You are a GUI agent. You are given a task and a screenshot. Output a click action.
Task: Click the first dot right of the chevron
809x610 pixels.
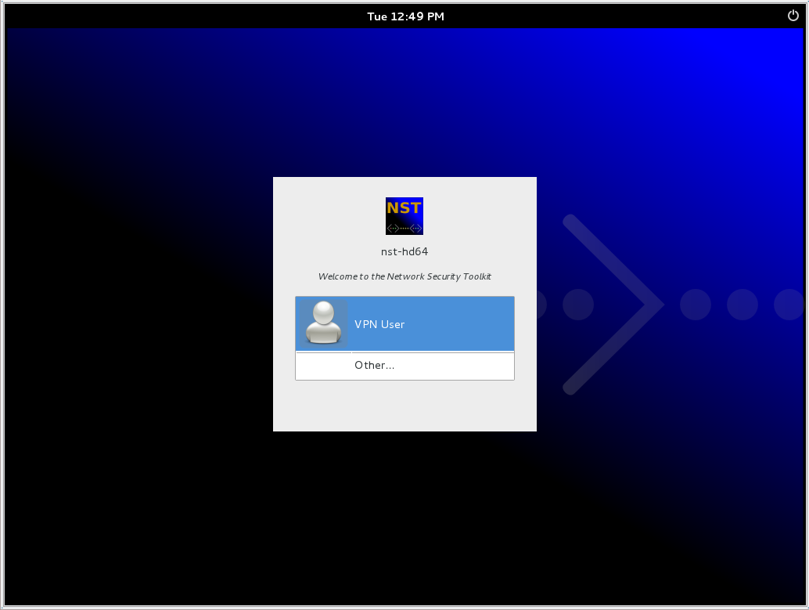pos(695,305)
